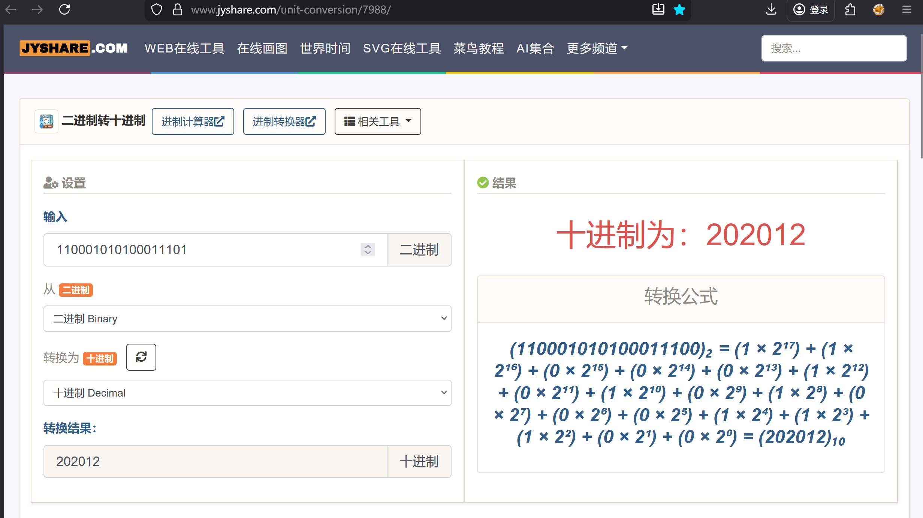This screenshot has width=923, height=518.
Task: Click the 登录 account button
Action: coord(811,10)
